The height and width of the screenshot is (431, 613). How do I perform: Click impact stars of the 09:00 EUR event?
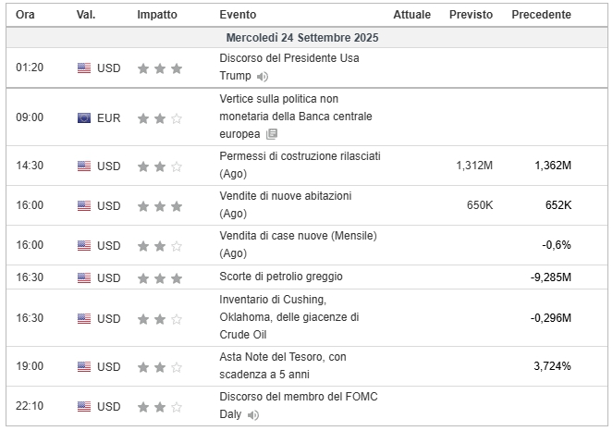[159, 117]
